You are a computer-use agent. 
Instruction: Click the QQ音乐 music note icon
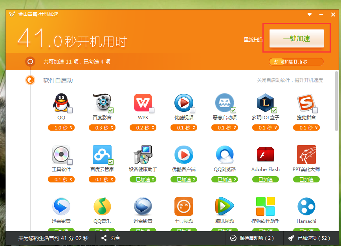(102, 206)
